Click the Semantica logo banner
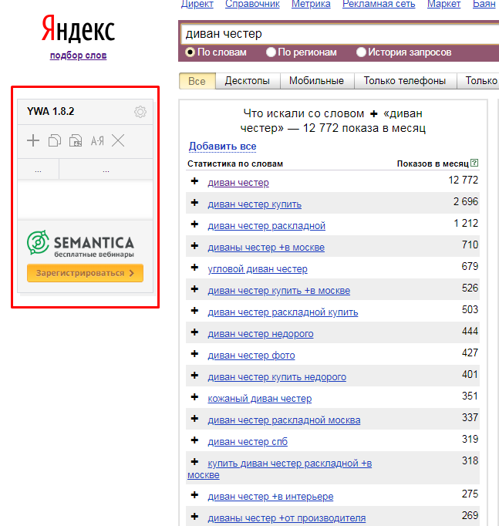The image size is (499, 526). click(x=80, y=243)
